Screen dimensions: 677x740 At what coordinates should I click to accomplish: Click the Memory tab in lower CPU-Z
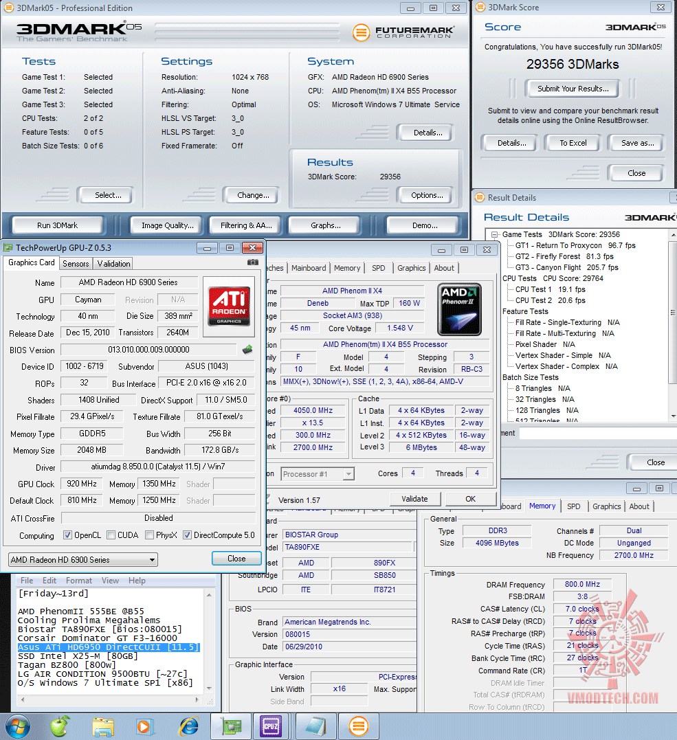542,506
